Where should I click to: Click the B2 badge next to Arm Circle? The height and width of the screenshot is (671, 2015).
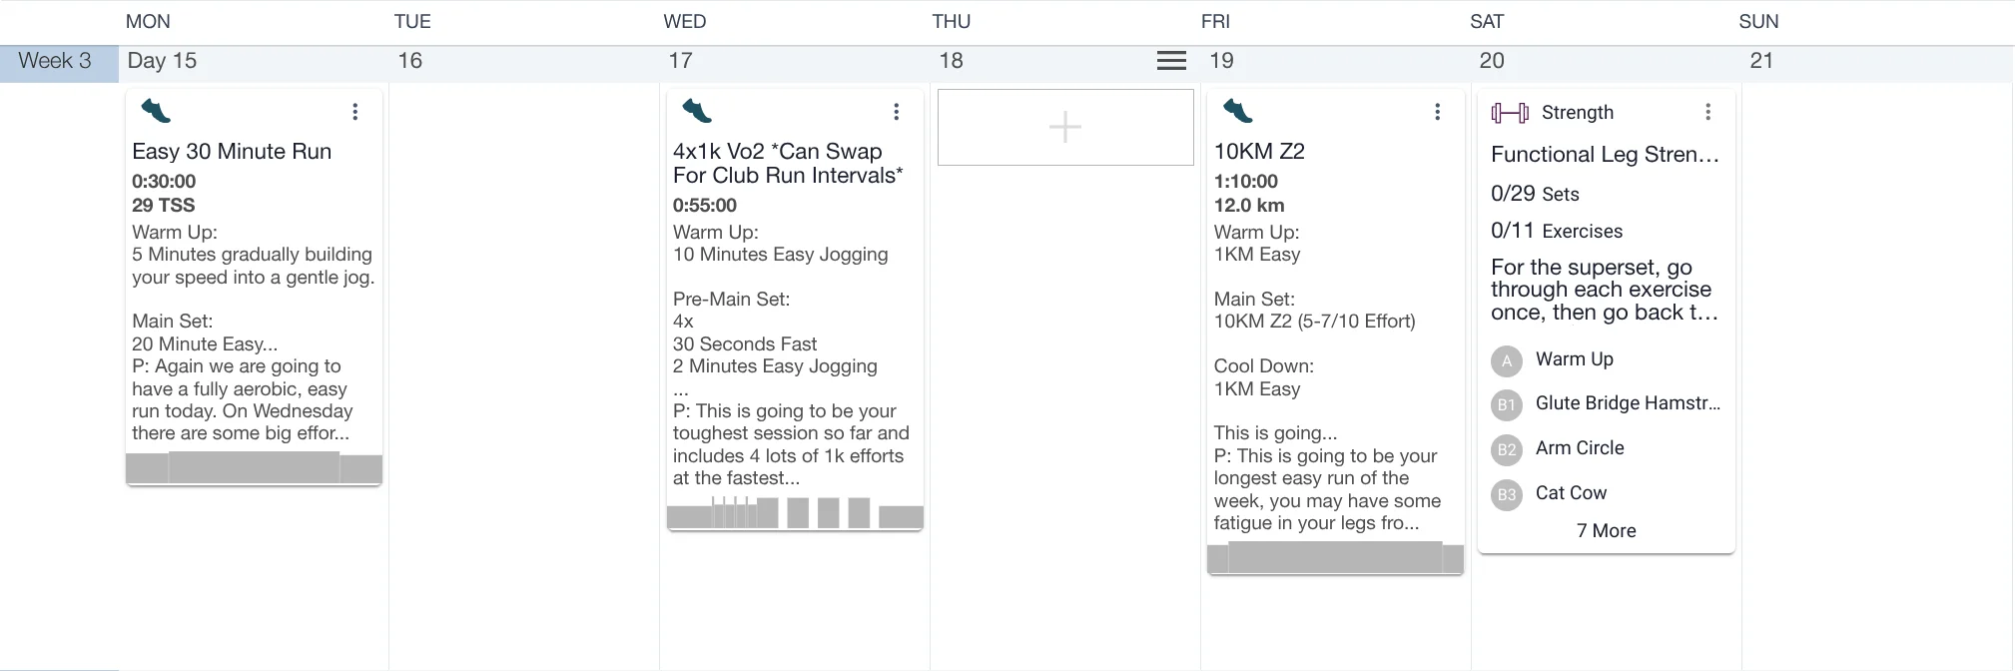pos(1507,449)
